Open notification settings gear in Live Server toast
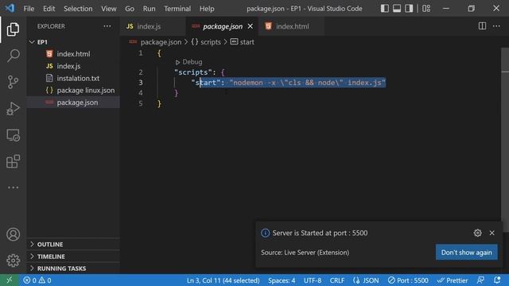Screen dimensions: 509x286 (477, 233)
